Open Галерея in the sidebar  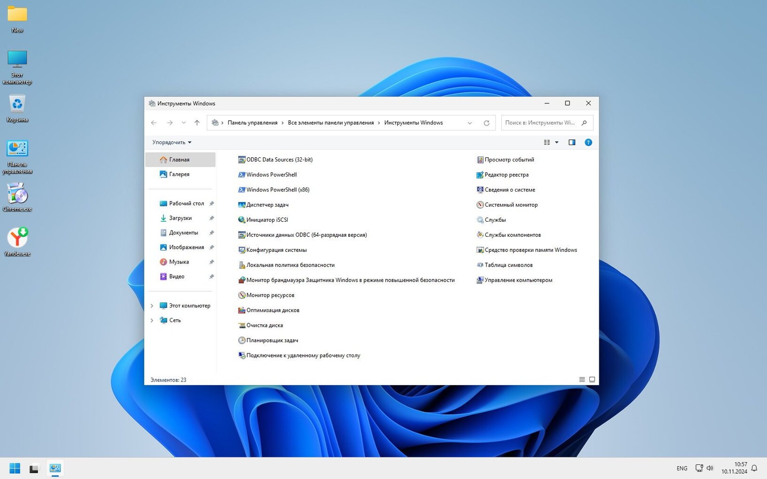(180, 174)
